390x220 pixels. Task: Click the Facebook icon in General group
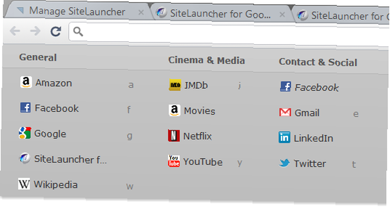25,107
